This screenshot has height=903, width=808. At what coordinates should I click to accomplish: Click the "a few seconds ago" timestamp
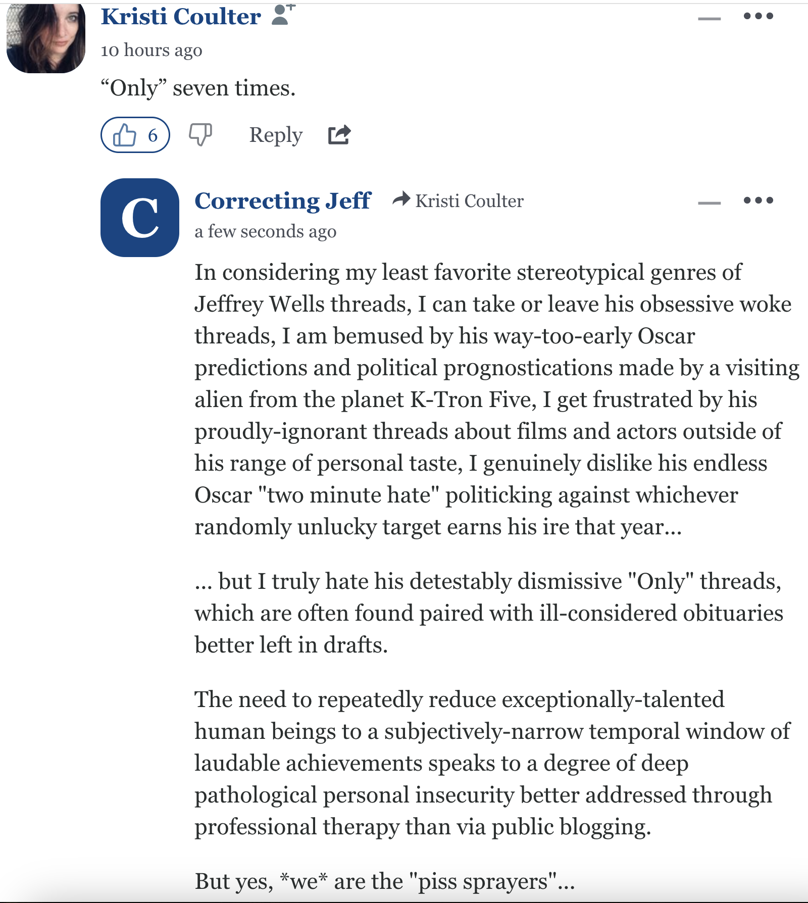[x=265, y=231]
